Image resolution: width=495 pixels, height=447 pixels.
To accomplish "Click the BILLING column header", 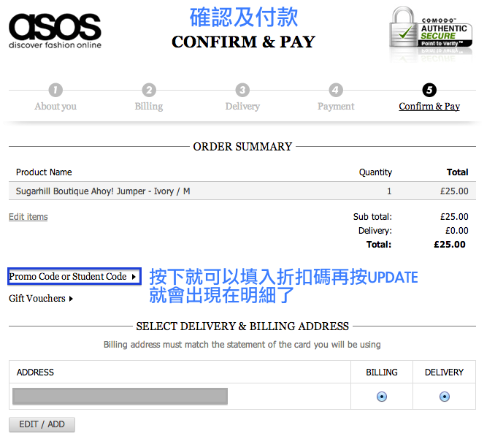I will click(x=382, y=372).
